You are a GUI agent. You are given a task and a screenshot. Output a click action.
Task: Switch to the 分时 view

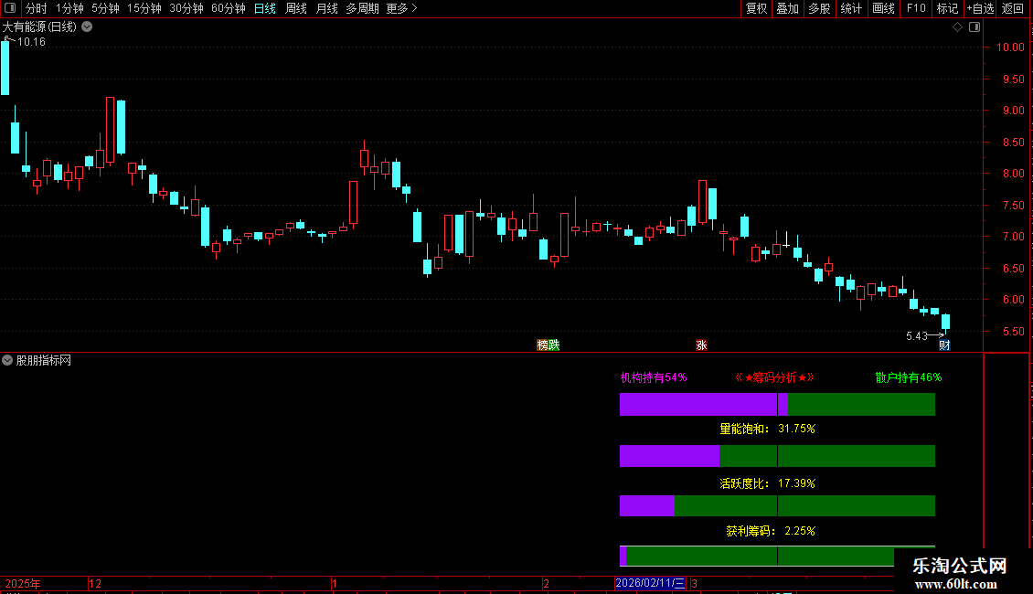point(37,8)
